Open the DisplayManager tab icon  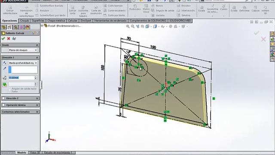pyautogui.click(x=27, y=27)
